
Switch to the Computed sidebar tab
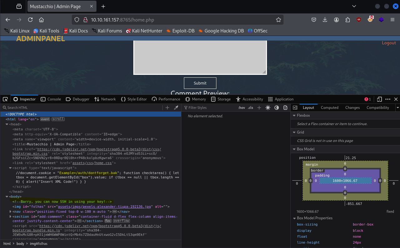click(329, 108)
